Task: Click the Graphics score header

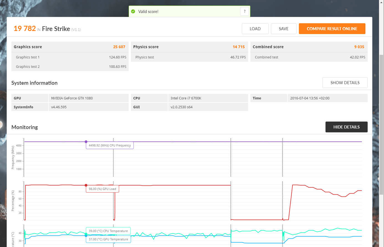Action: click(70, 47)
